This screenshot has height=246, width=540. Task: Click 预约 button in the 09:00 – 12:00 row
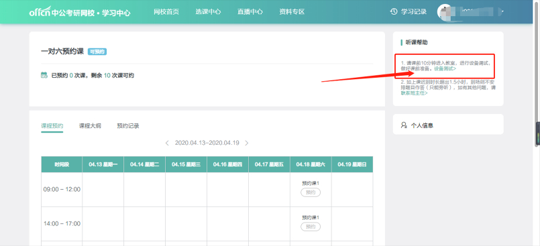(311, 192)
